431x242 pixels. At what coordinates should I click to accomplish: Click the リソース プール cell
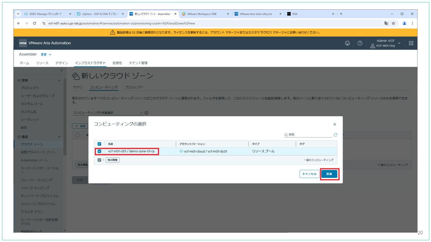(x=263, y=151)
